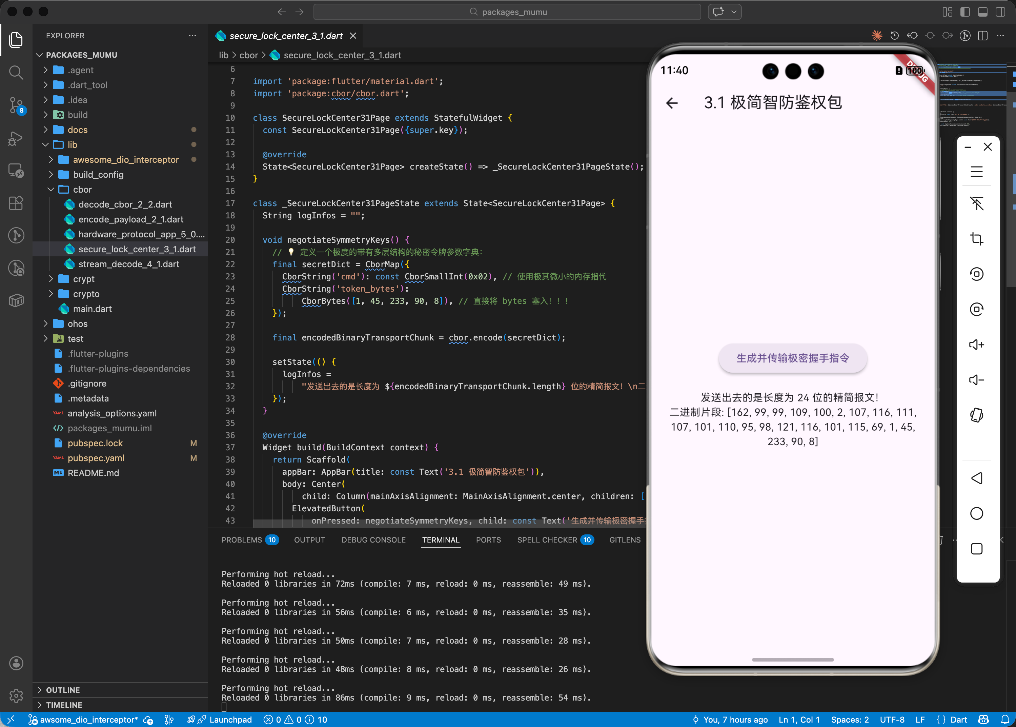The width and height of the screenshot is (1016, 727).
Task: Toggle the secondary side bar layout icon
Action: tap(1000, 12)
